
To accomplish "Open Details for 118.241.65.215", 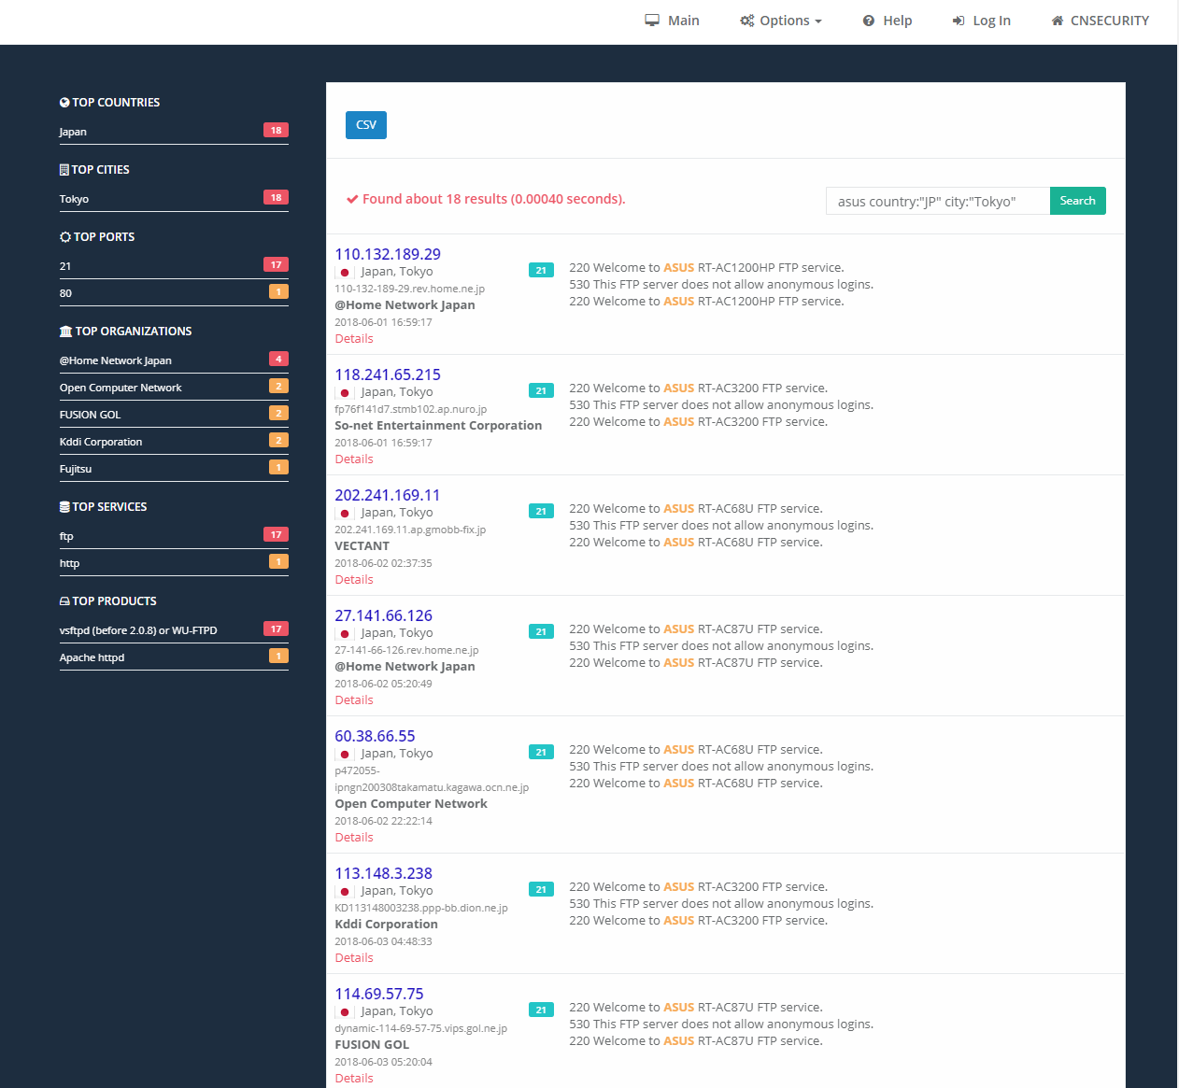I will (354, 459).
